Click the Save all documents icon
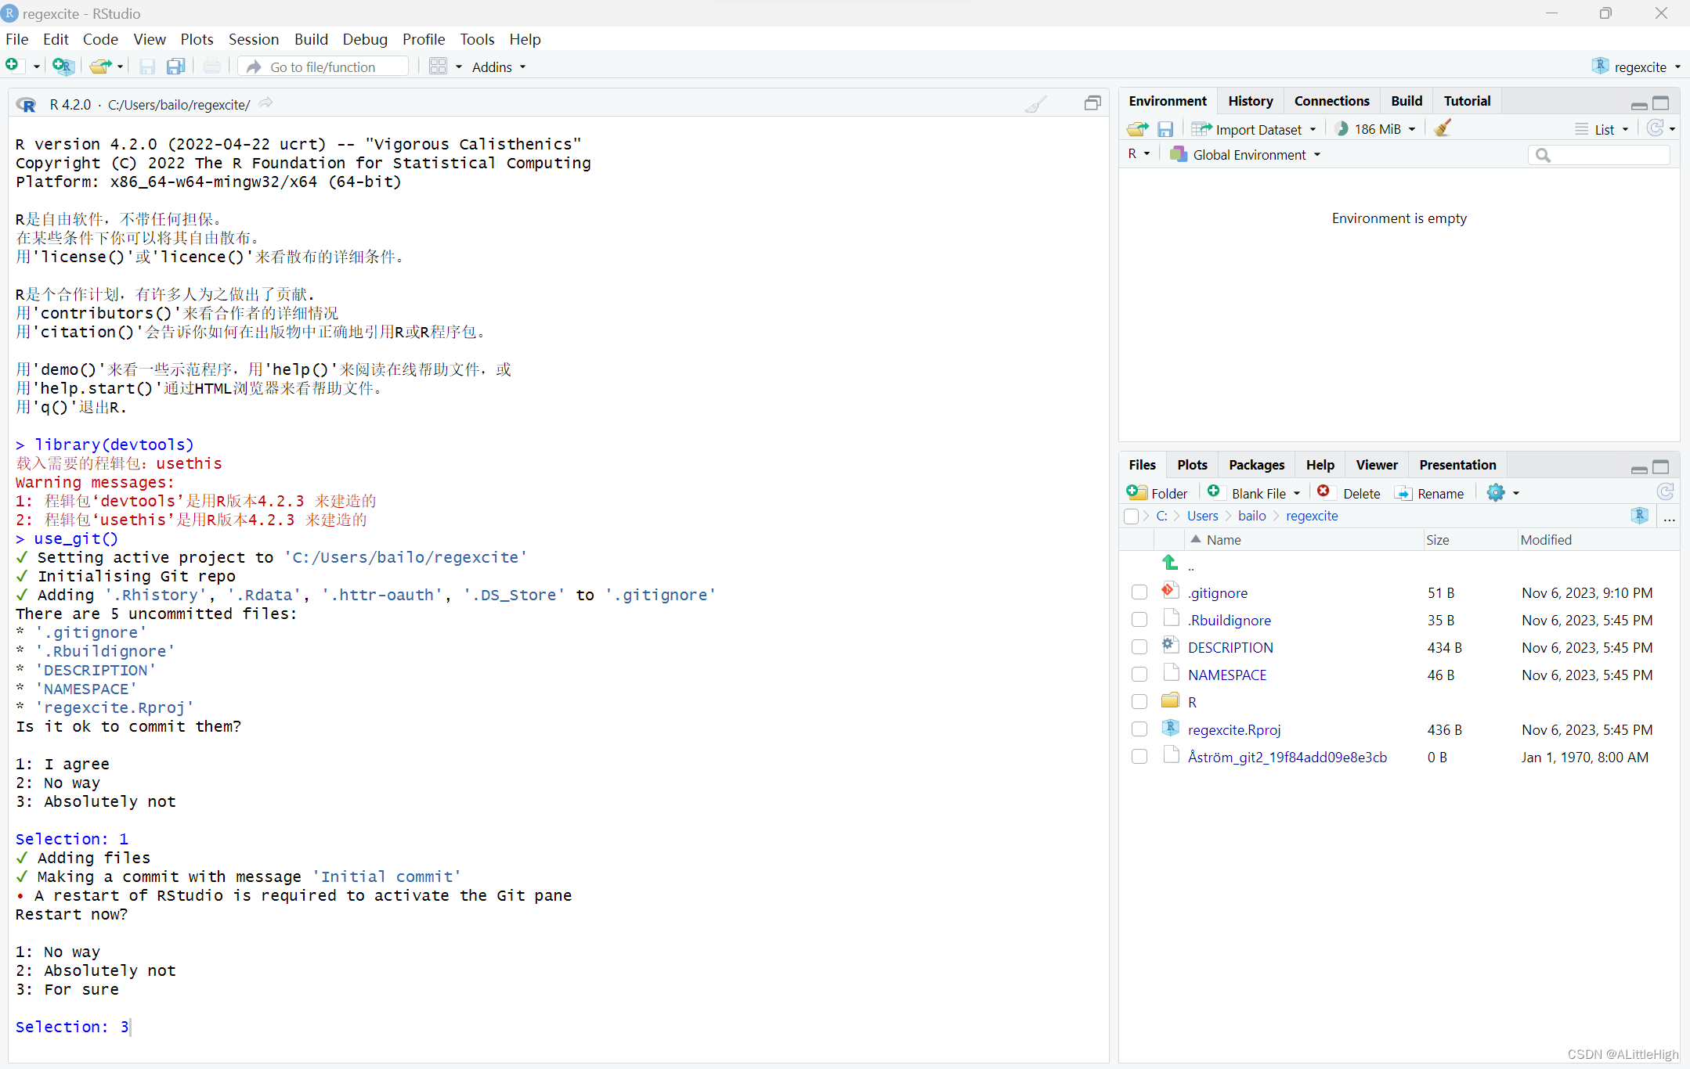This screenshot has width=1690, height=1069. tap(176, 67)
